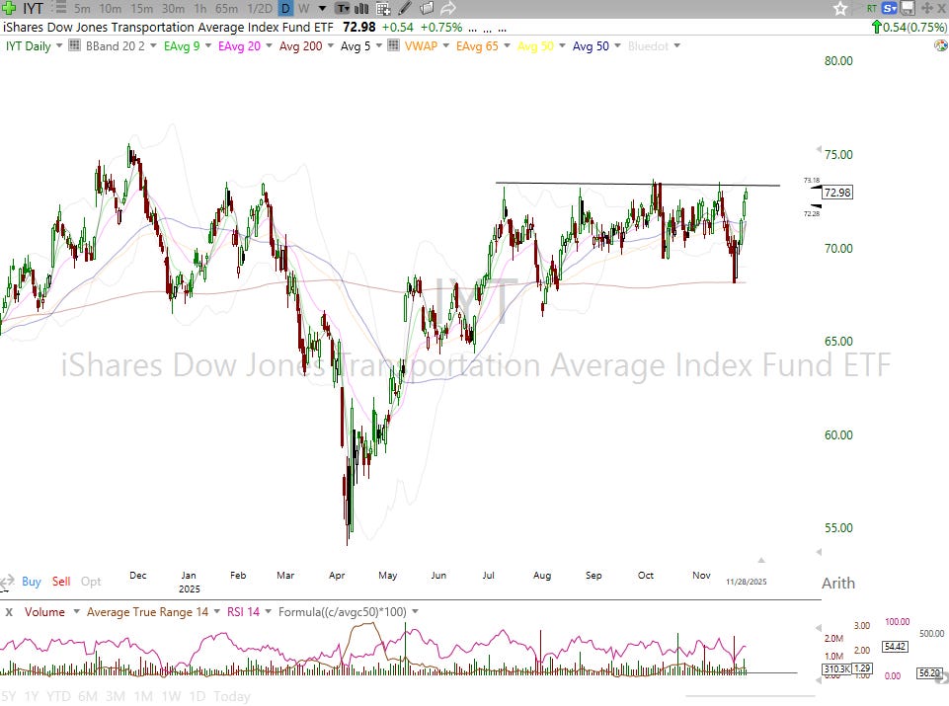The width and height of the screenshot is (949, 706).
Task: Click the 72.98 price label on axis
Action: coord(837,193)
